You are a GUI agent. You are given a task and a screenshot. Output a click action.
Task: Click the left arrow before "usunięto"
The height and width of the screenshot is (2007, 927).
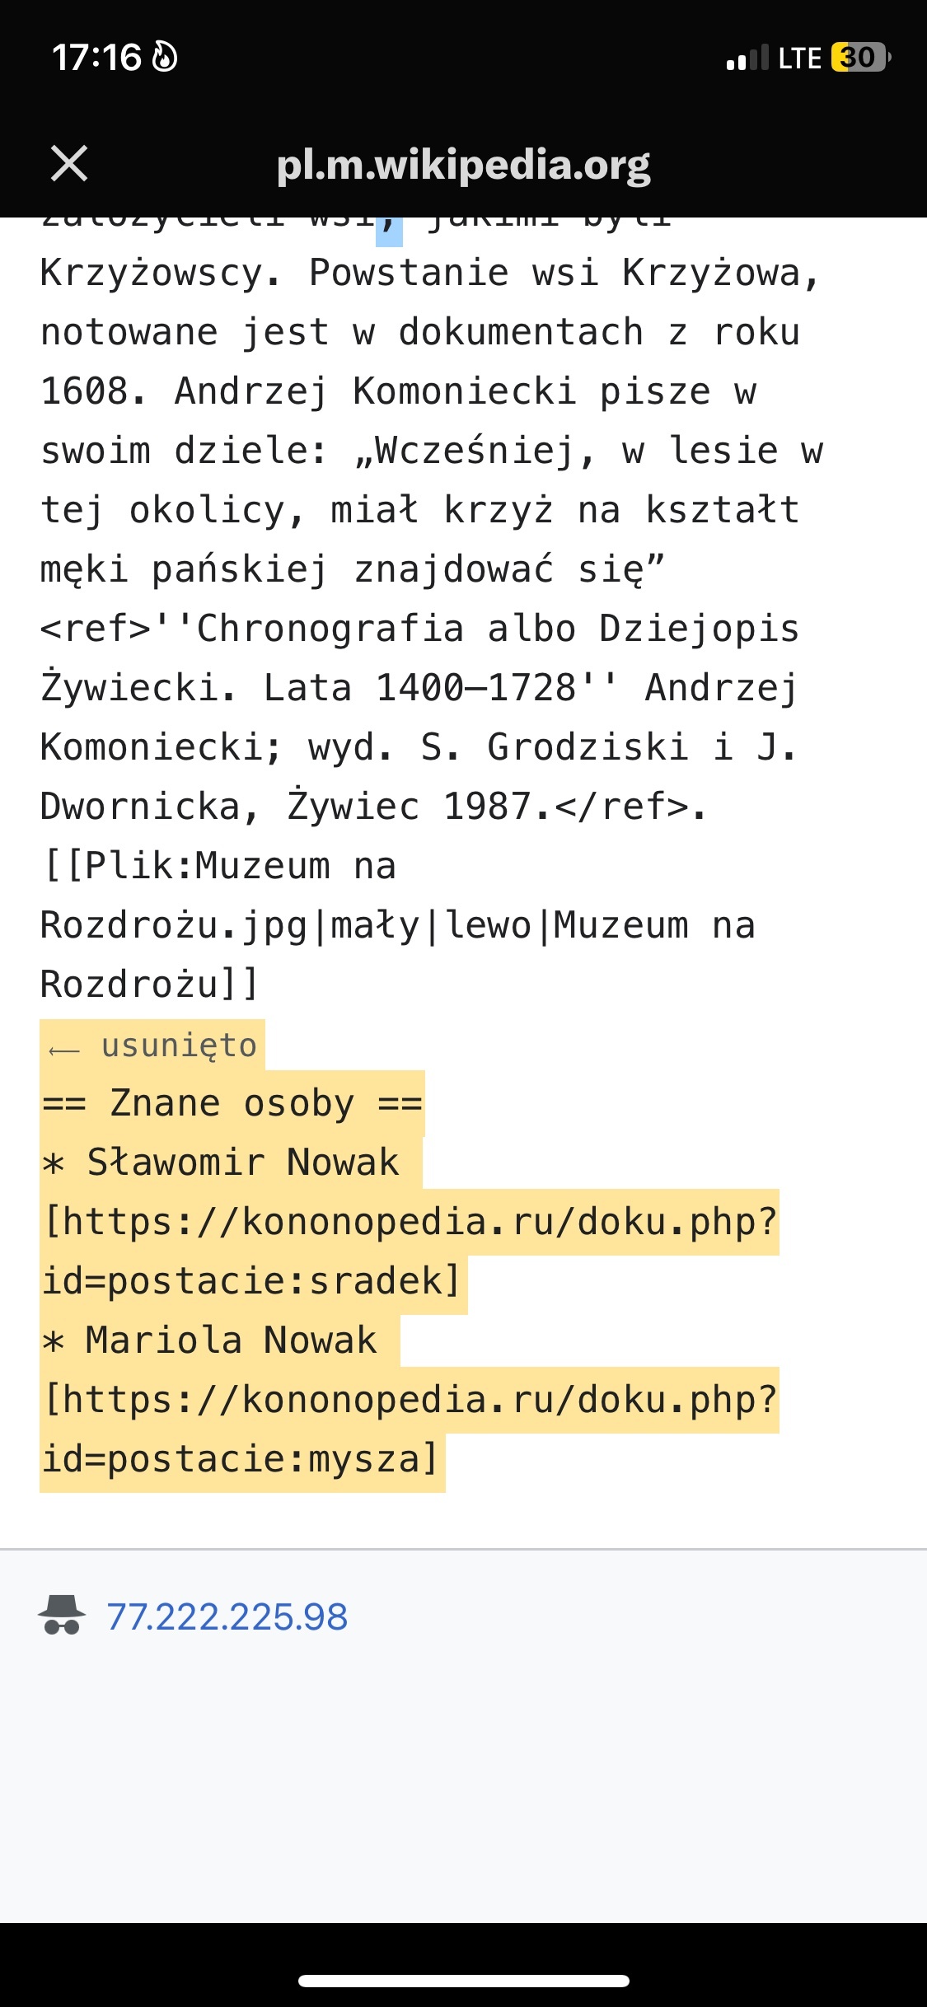click(x=64, y=1050)
